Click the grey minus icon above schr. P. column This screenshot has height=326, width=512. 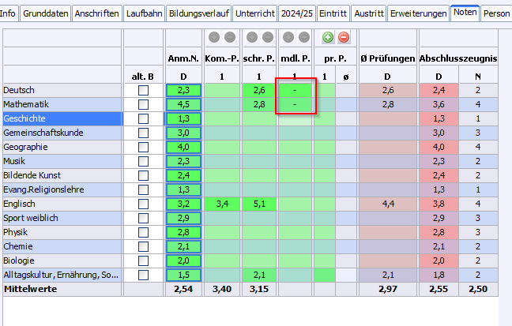point(266,37)
